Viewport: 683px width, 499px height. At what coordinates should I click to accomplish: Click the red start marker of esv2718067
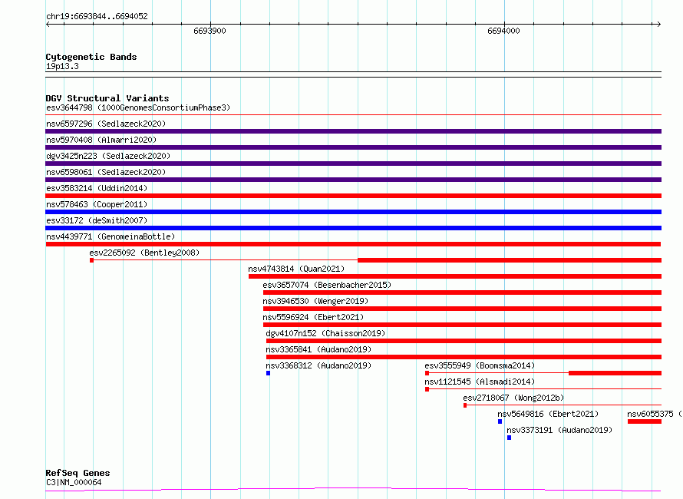pyautogui.click(x=465, y=405)
